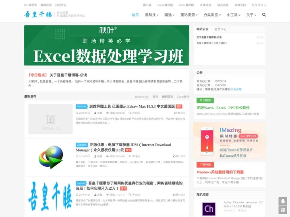Filter latest posts by 破解源码
The image size is (290, 217).
168,96
